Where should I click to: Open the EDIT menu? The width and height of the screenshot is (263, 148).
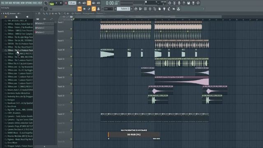[x=7, y=3]
